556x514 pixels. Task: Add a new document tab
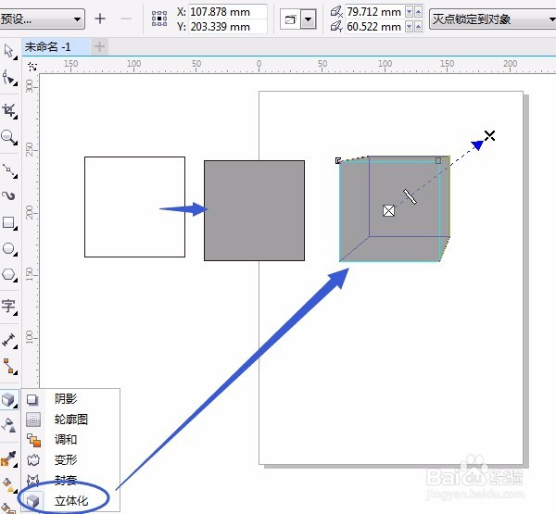coord(99,46)
